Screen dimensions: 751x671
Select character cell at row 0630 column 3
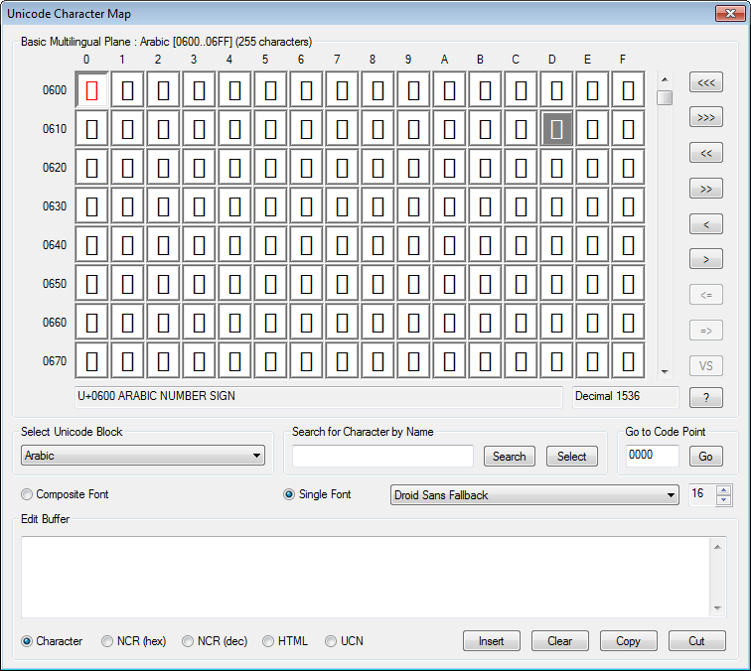[x=200, y=206]
